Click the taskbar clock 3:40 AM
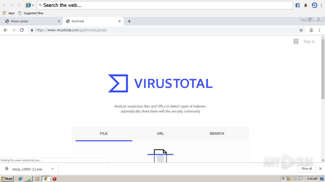 [312, 179]
